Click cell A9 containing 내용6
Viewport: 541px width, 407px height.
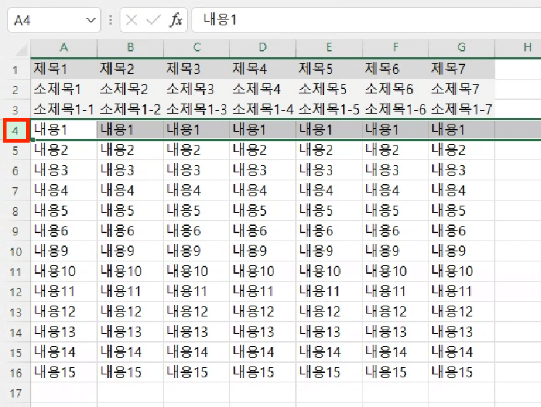click(x=64, y=231)
